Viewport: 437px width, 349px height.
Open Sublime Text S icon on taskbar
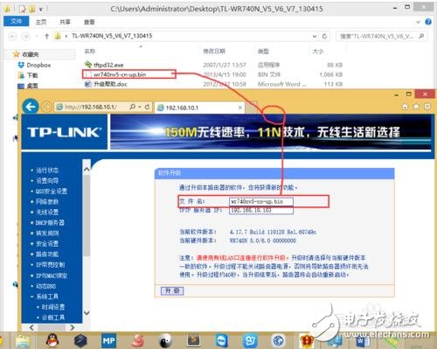click(x=193, y=340)
